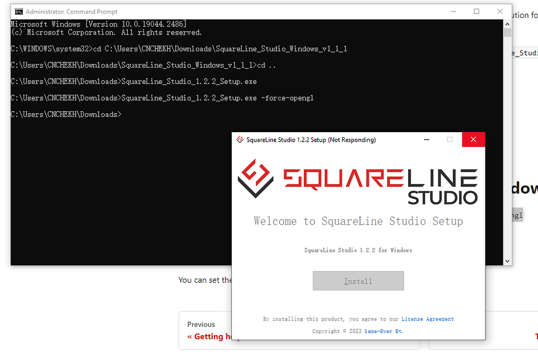Click the SquareLine icon in the setup title bar

click(x=240, y=140)
